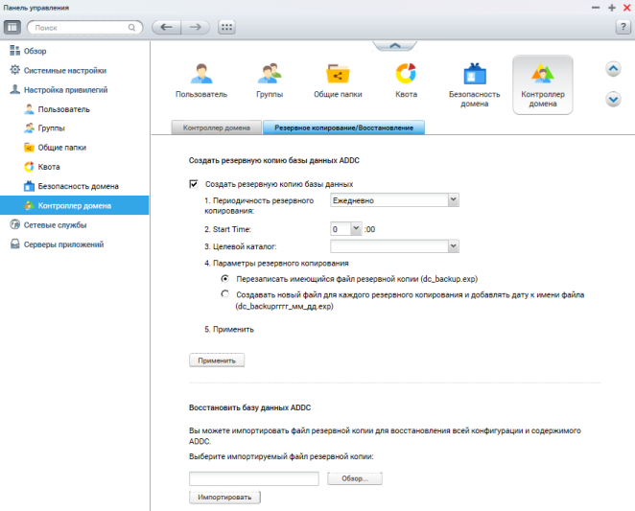Click the up arrow circle button
The image size is (635, 511).
coord(614,69)
